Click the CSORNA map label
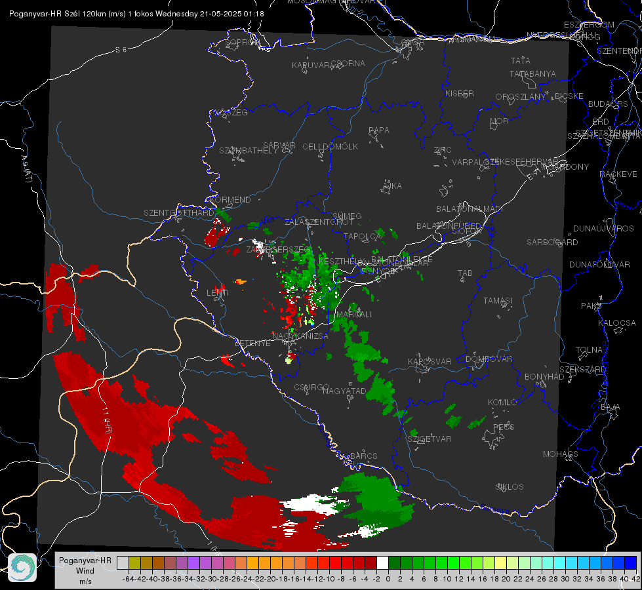The height and width of the screenshot is (590, 642). (x=348, y=64)
